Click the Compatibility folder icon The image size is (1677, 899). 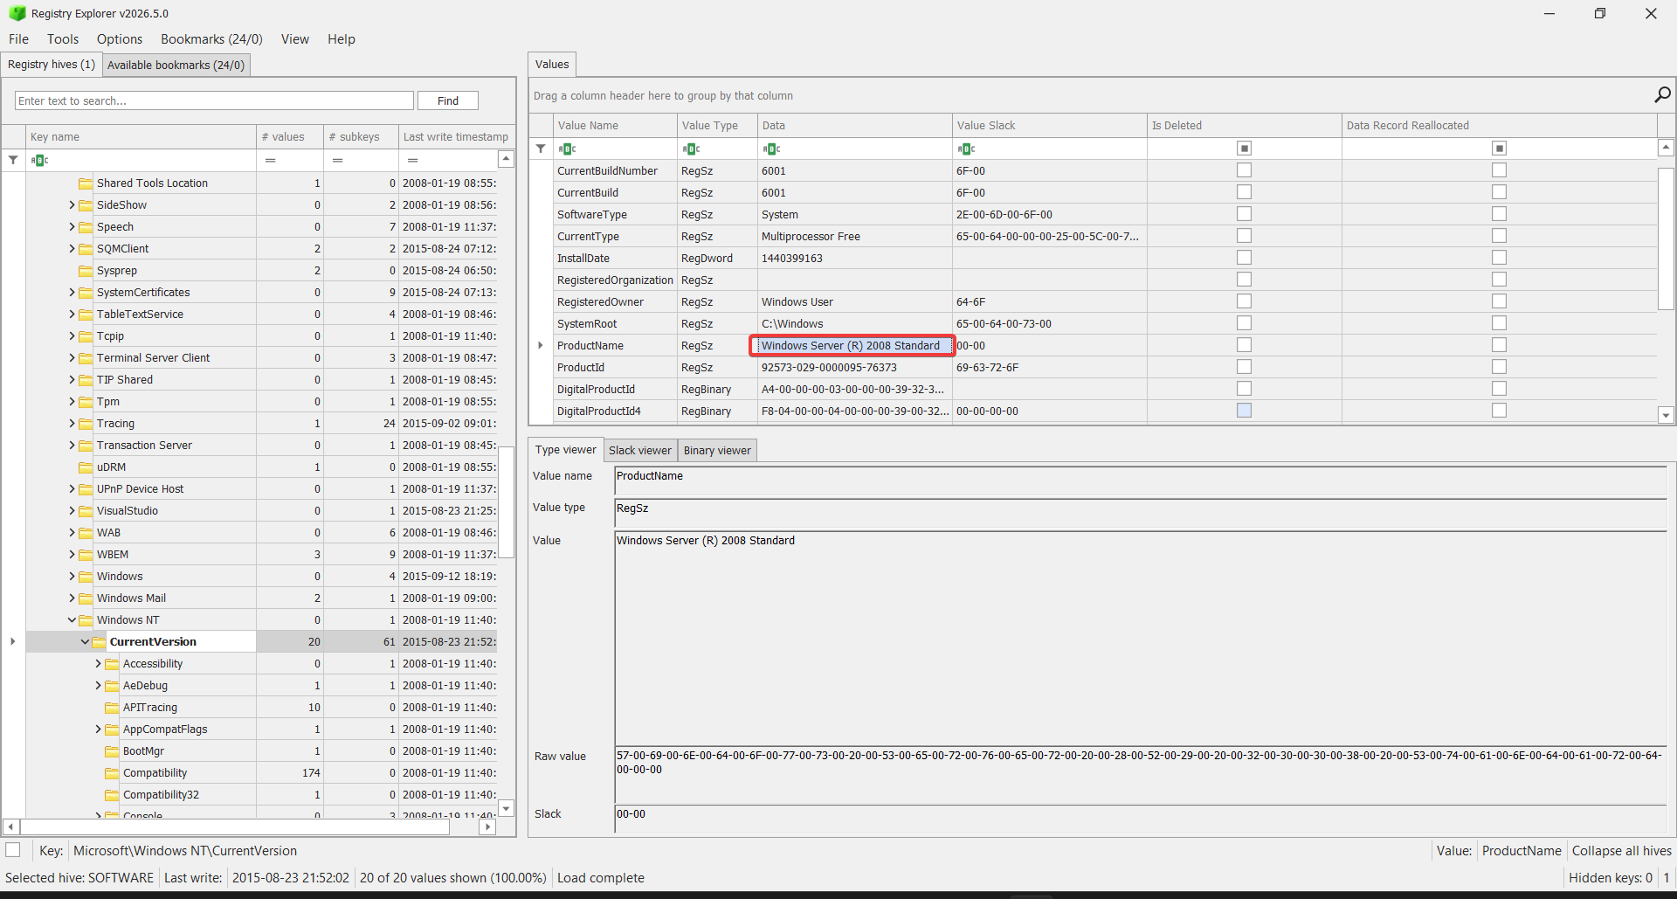click(x=112, y=773)
